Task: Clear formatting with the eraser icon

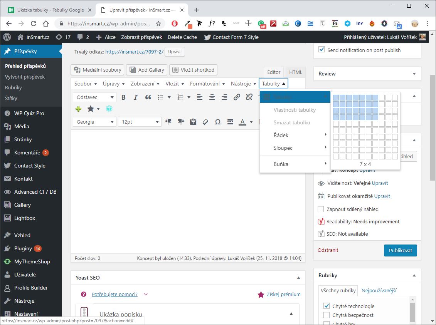Action: click(x=205, y=122)
